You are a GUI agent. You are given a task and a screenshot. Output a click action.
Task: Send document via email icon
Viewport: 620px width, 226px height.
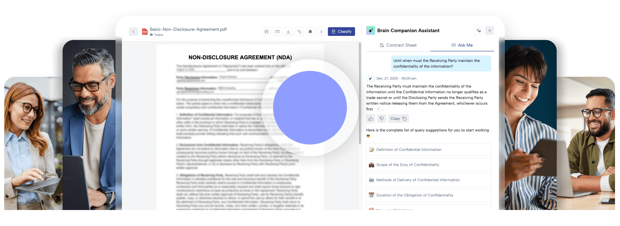click(x=277, y=32)
